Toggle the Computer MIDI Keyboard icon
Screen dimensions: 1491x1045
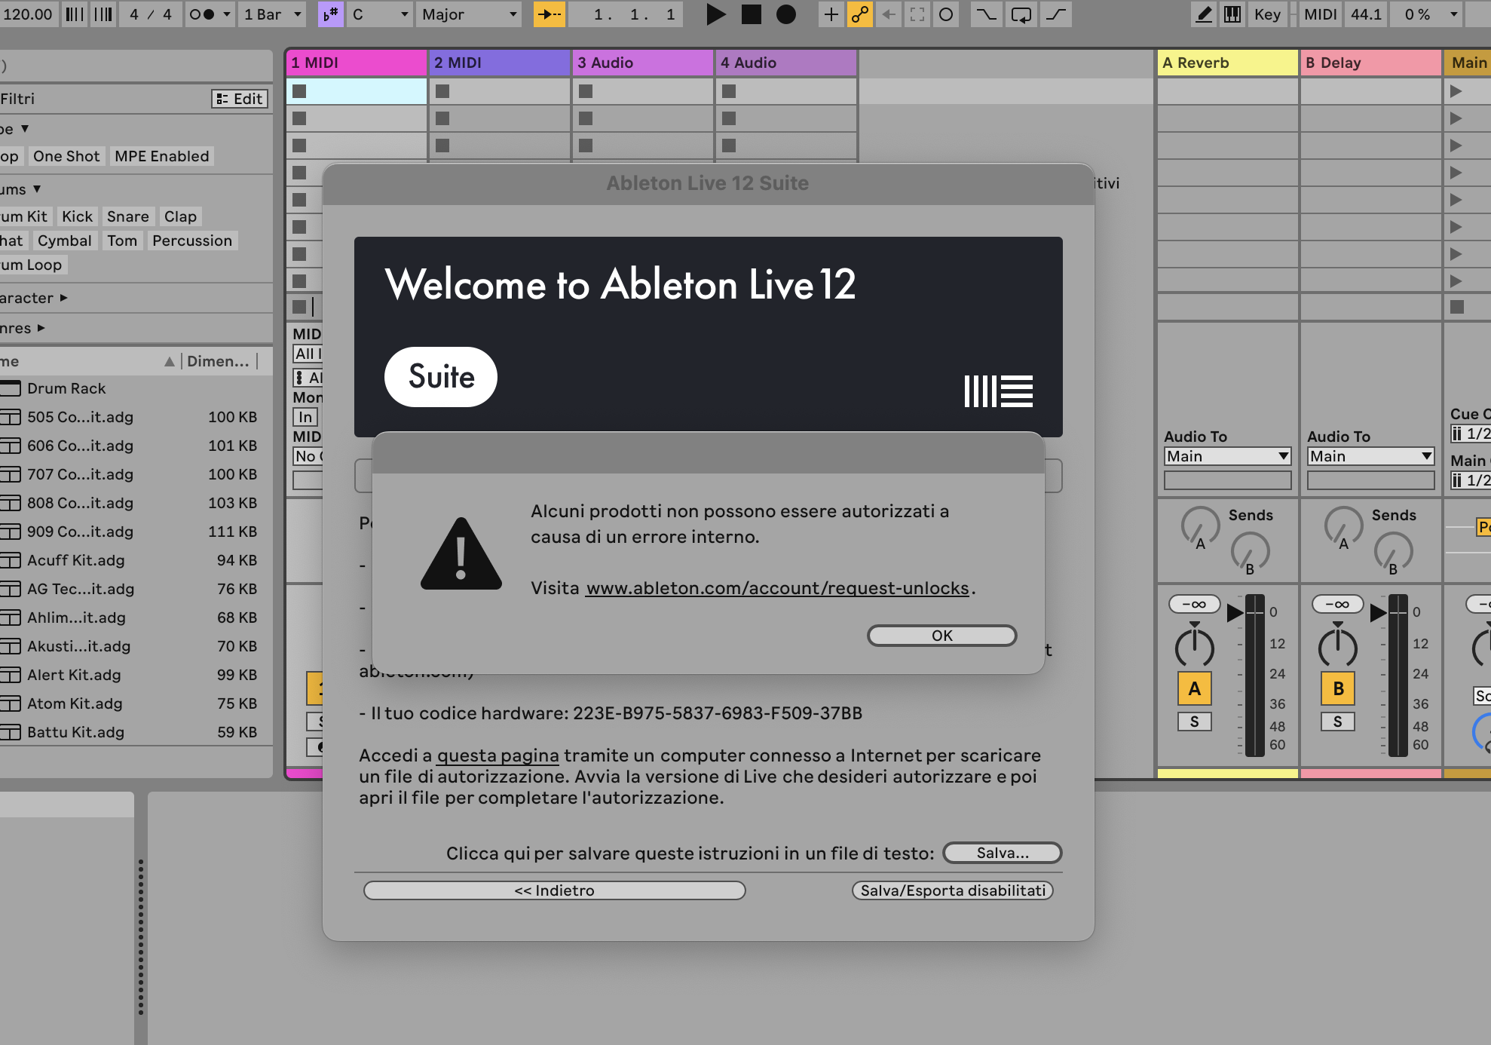(1232, 14)
